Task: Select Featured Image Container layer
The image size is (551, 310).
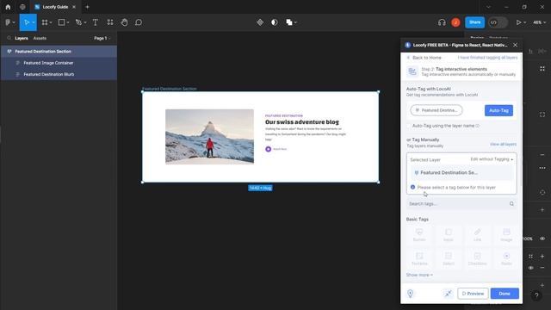Action: coord(59,63)
